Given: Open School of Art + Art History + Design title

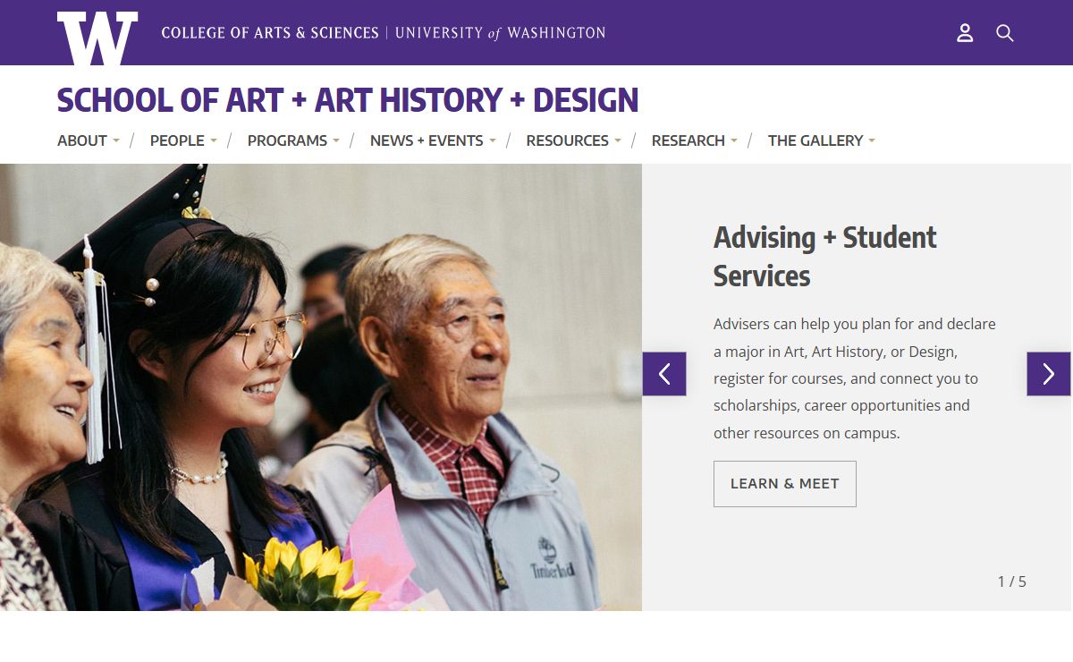Looking at the screenshot, I should (348, 100).
